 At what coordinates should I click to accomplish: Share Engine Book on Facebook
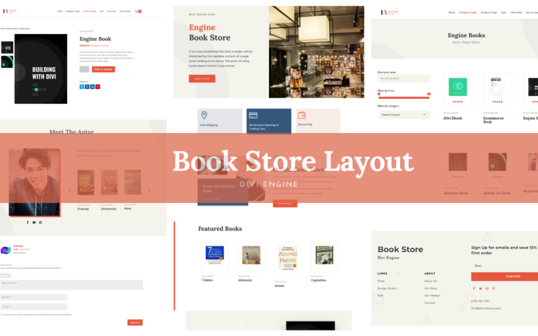(87, 87)
